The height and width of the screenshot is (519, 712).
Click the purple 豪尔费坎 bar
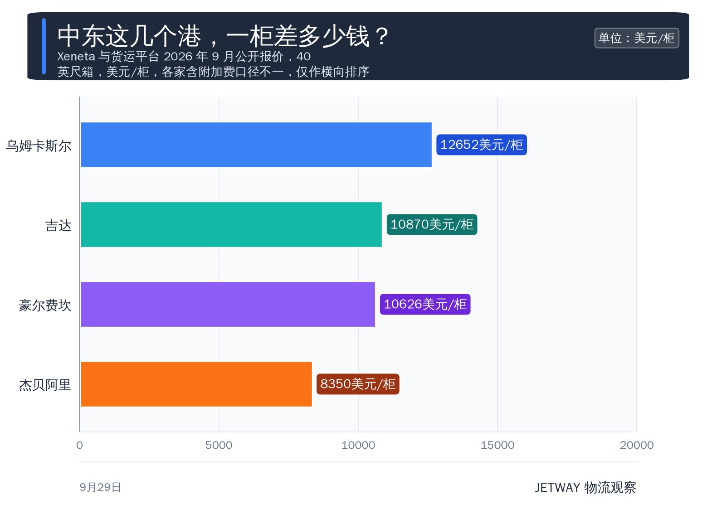(x=228, y=305)
